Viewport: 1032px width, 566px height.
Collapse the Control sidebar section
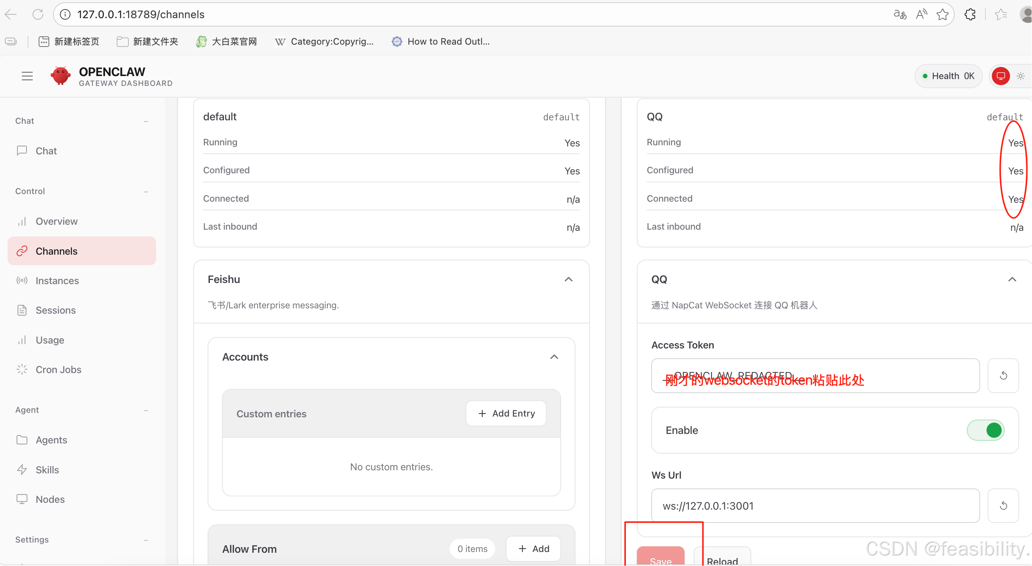point(146,191)
